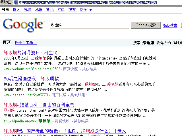This screenshot has height=136, width=182.
Task: Click the zh.wikipedia.org/wiki/绿坝娘 URL text
Action: [27, 121]
